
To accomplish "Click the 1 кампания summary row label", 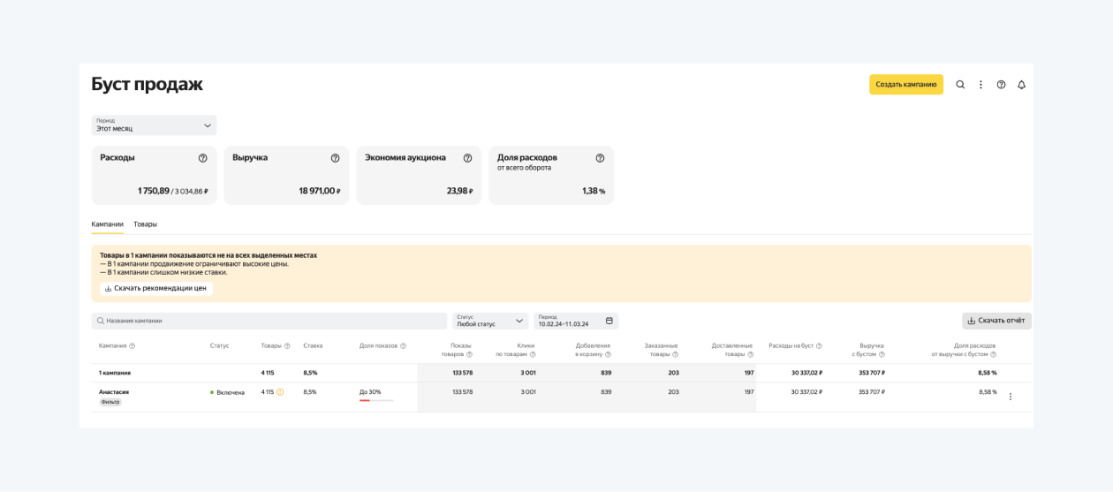I will 115,373.
